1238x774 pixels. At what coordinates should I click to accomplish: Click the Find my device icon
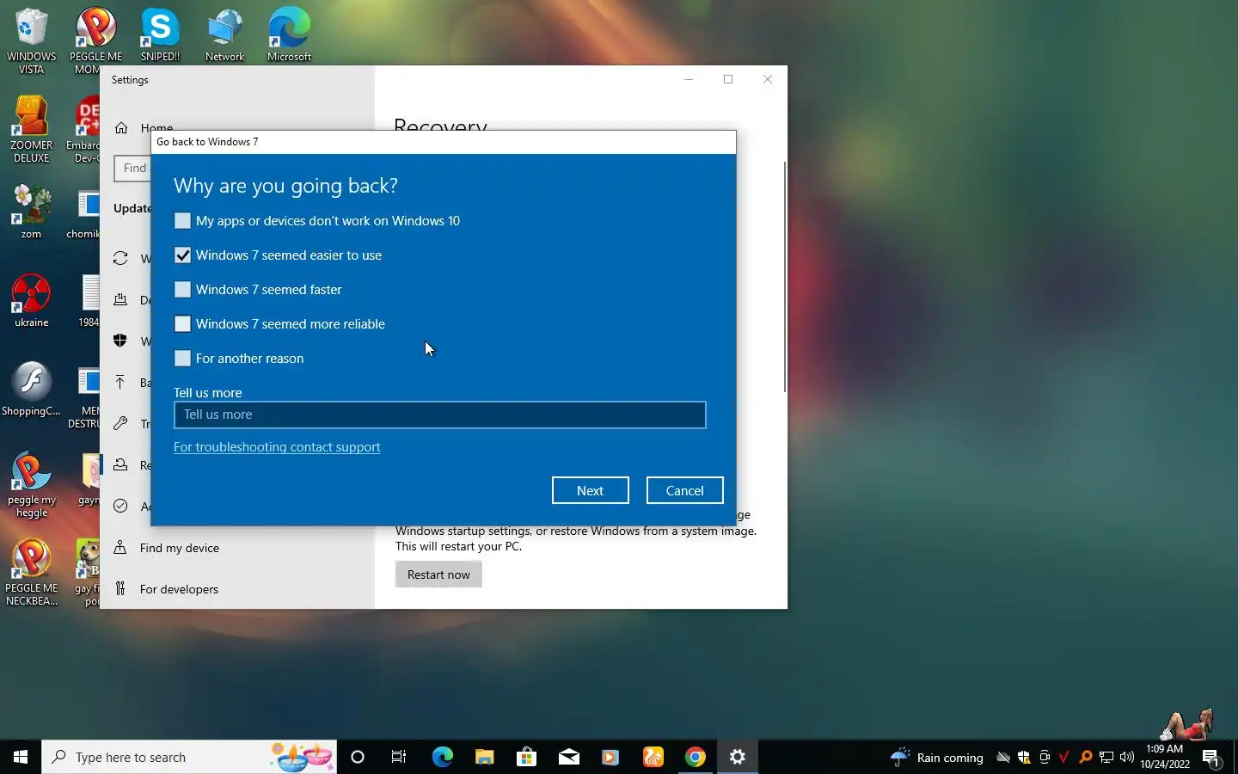coord(120,548)
